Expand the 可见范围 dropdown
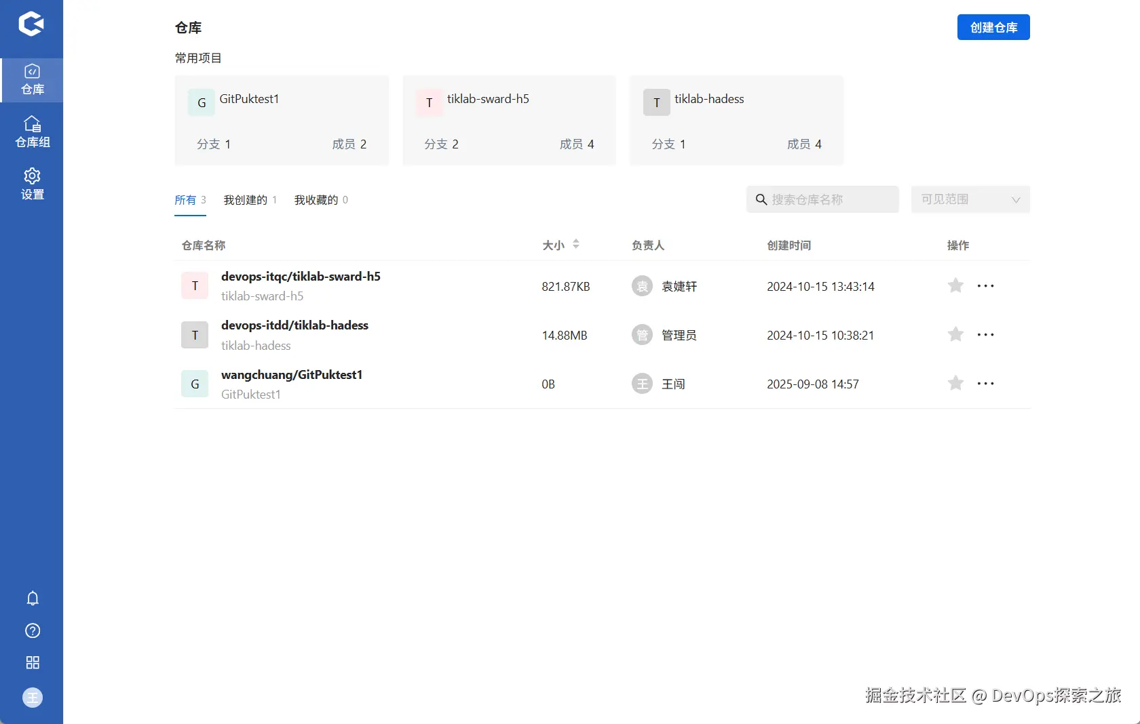1140x724 pixels. tap(970, 199)
